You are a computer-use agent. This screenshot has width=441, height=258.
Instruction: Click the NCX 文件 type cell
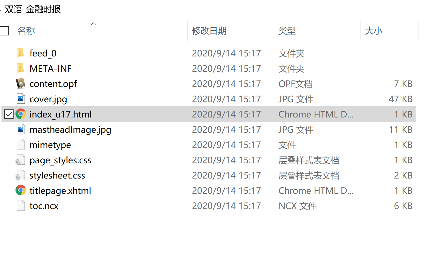(298, 206)
